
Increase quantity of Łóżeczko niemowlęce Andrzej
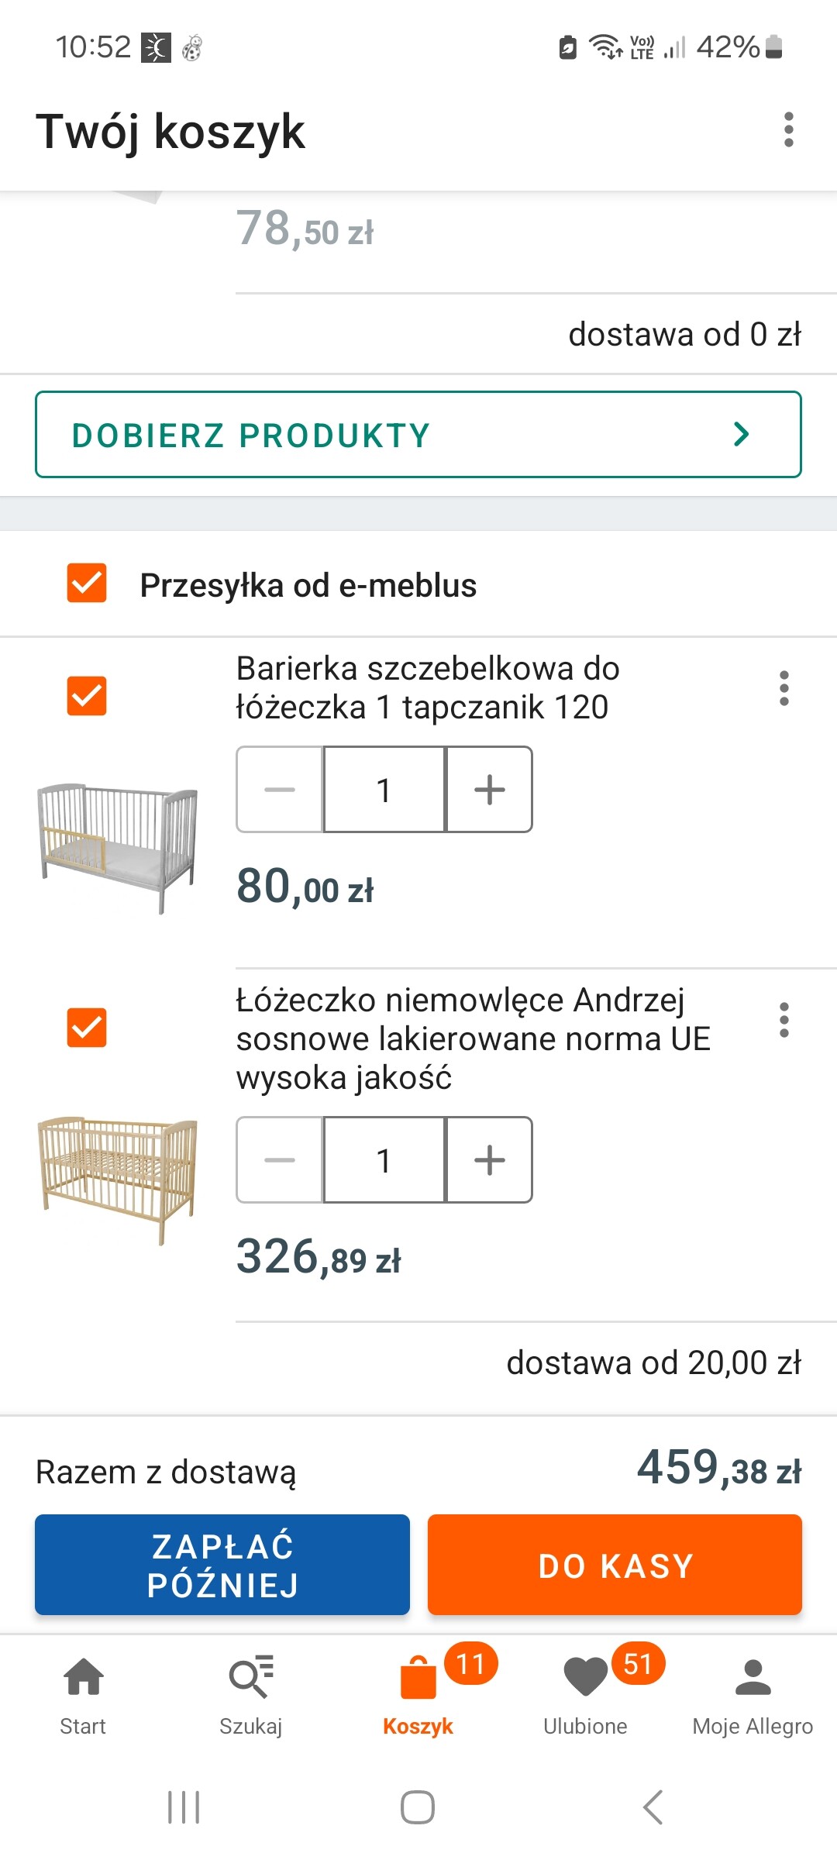tap(489, 1160)
